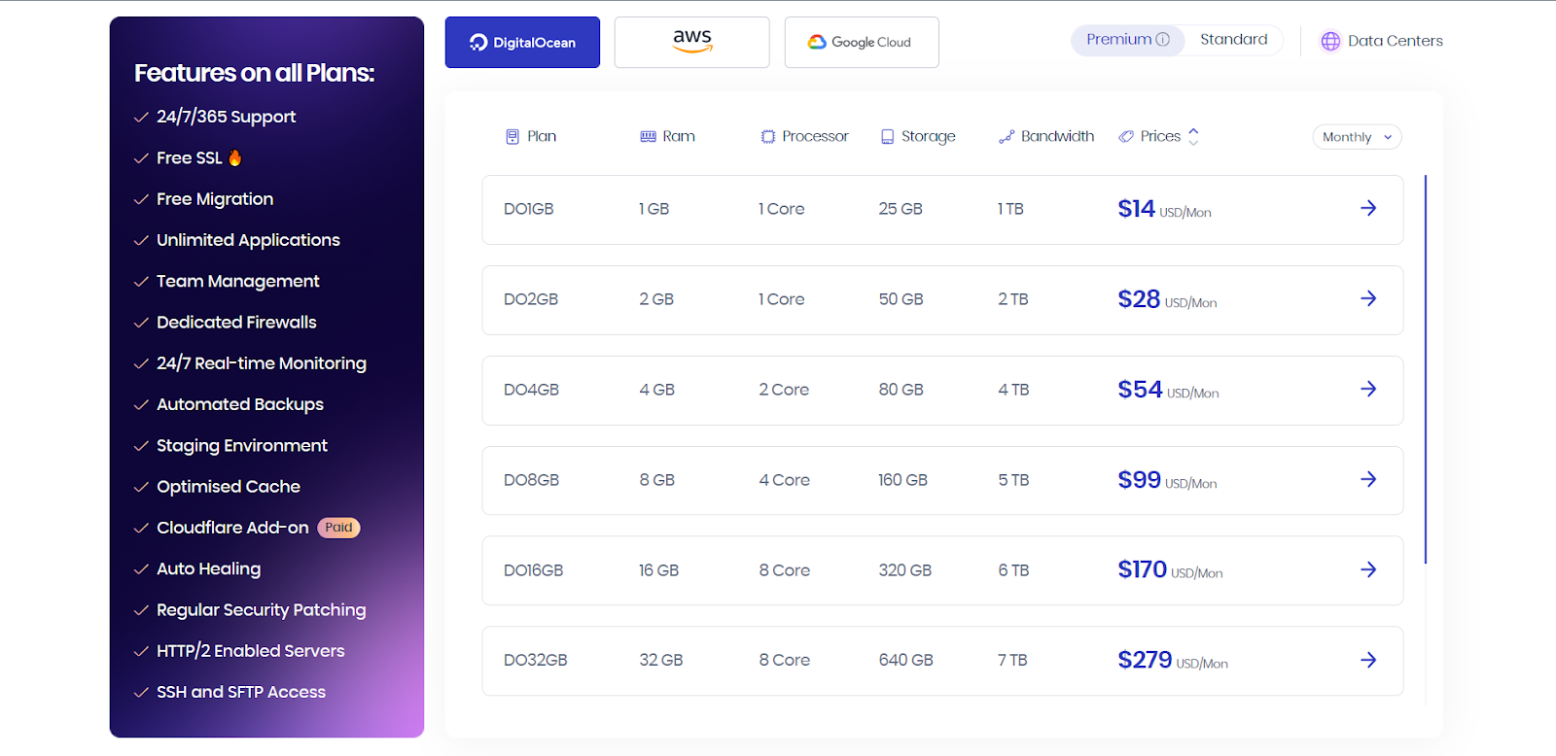Click the Data Centers globe icon
This screenshot has width=1556, height=756.
point(1330,41)
